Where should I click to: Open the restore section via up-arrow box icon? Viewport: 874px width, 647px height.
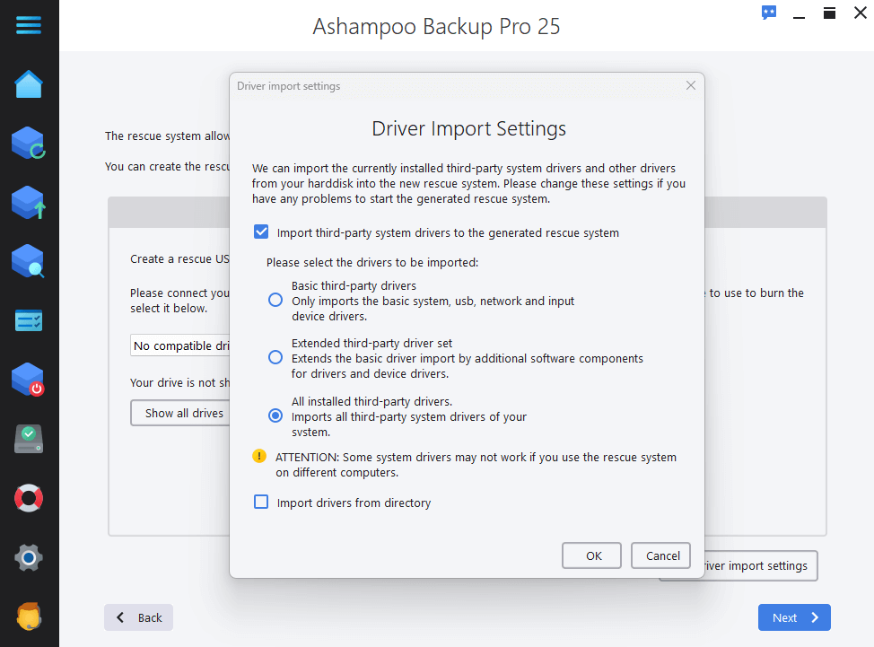pos(29,202)
